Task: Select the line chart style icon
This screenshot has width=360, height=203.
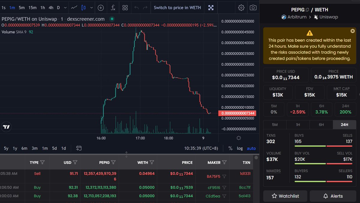Action: tap(74, 8)
